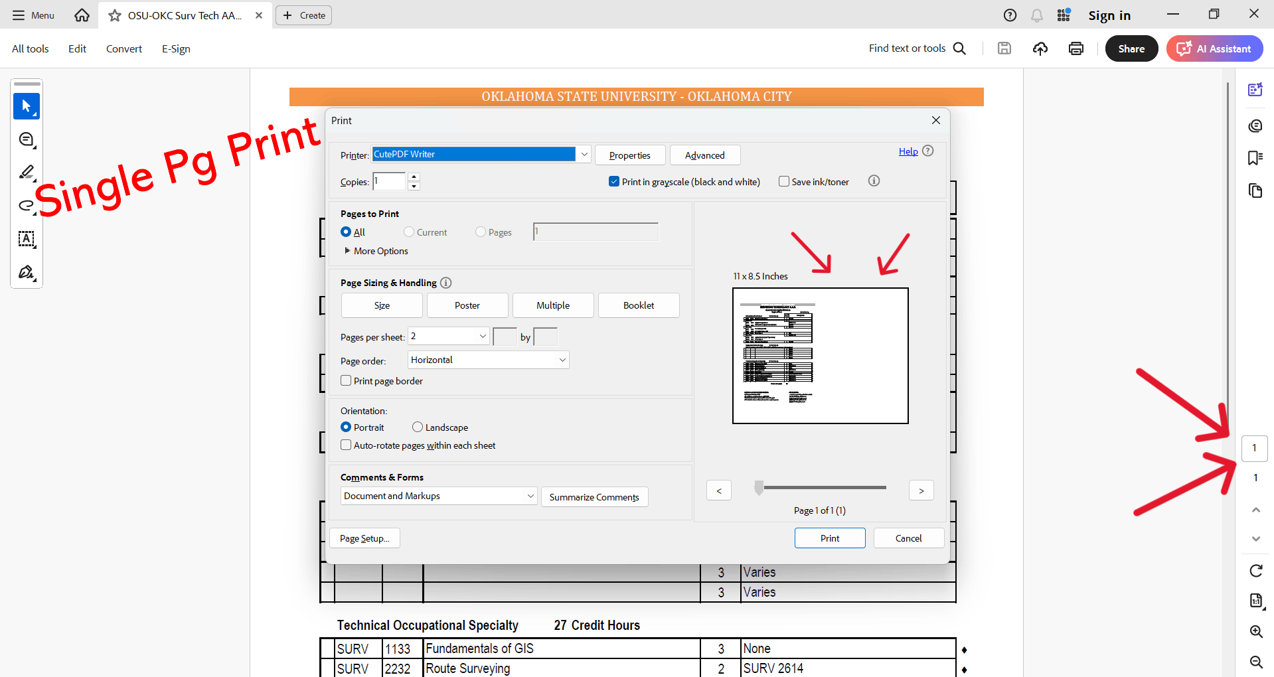The width and height of the screenshot is (1274, 677).
Task: Open the Printer dropdown
Action: point(583,153)
